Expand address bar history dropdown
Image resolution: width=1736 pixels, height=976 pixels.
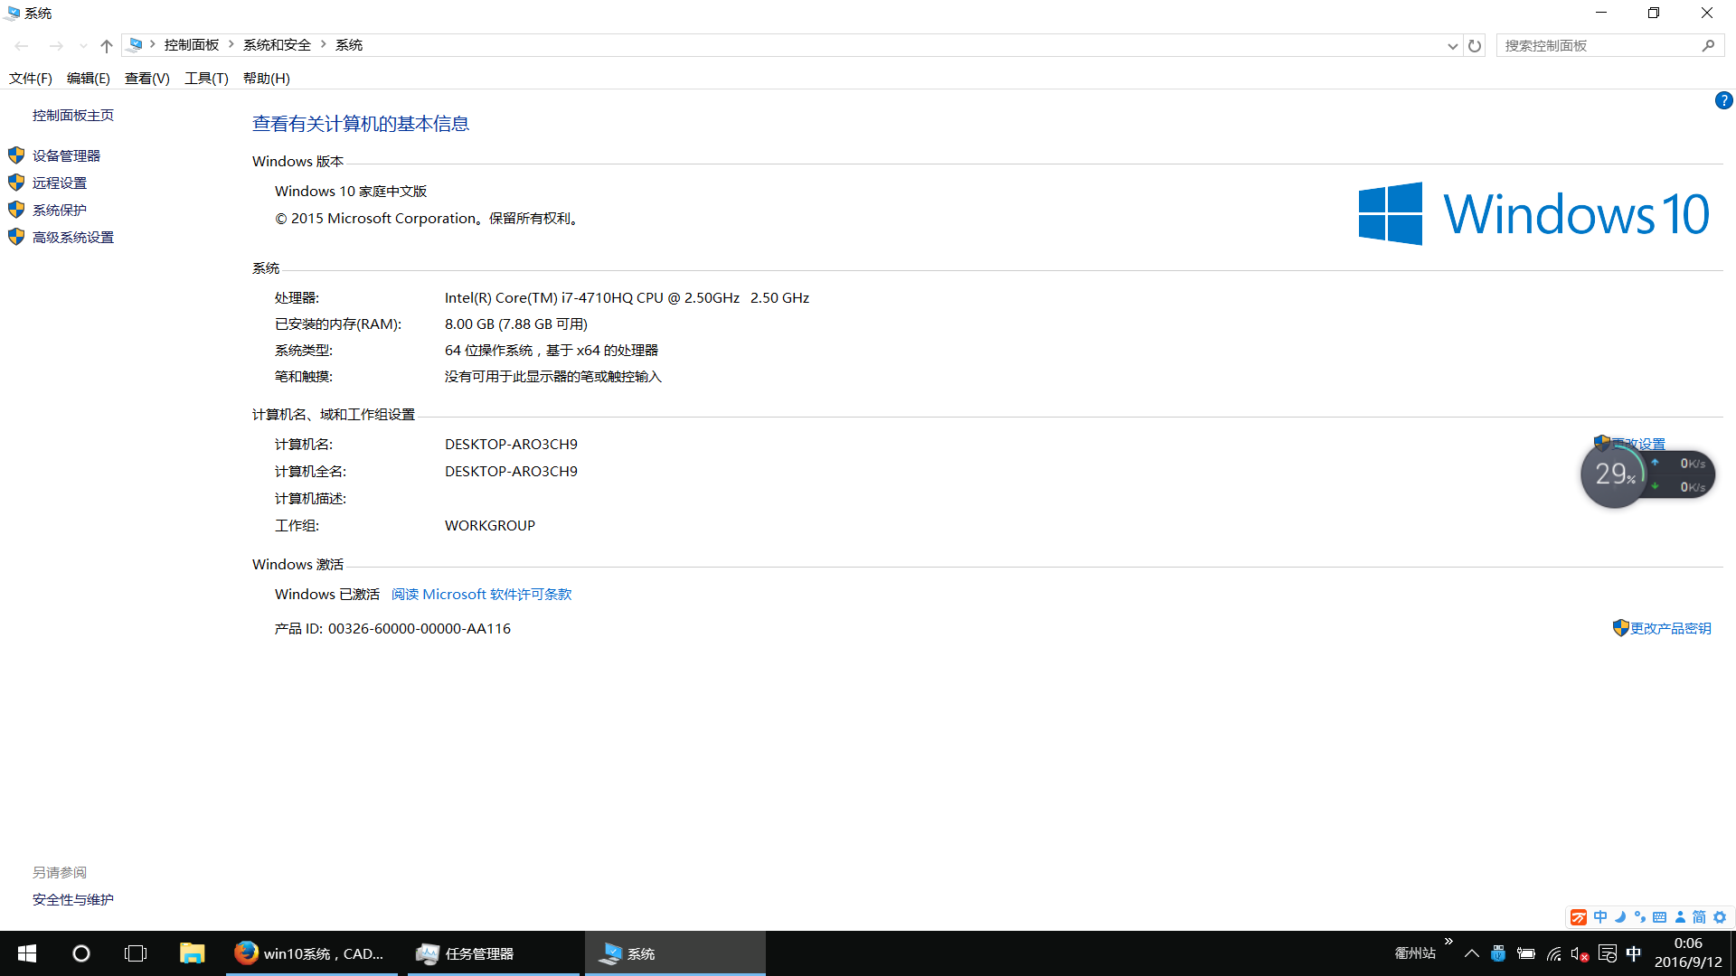coord(1452,45)
